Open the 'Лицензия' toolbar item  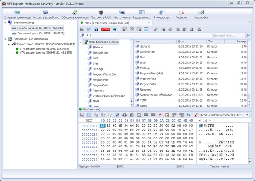pyautogui.click(x=181, y=12)
